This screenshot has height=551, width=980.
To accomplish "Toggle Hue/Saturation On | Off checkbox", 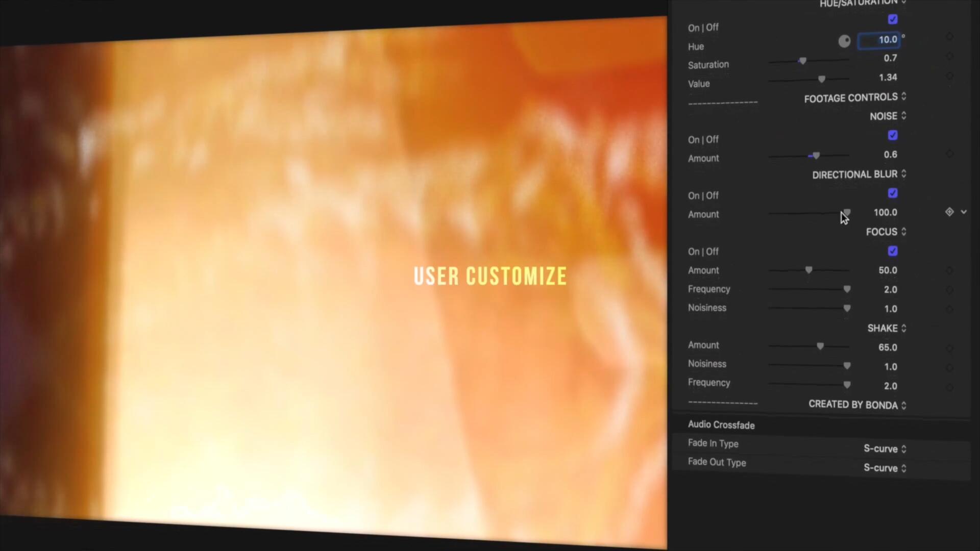I will (893, 19).
